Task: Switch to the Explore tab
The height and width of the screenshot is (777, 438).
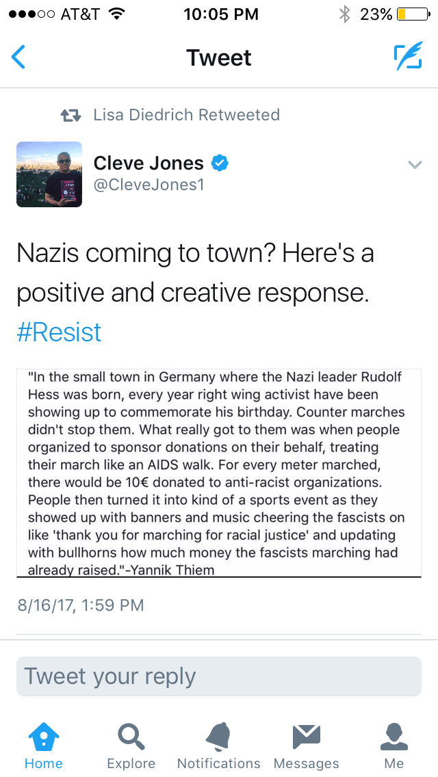Action: pos(131,746)
